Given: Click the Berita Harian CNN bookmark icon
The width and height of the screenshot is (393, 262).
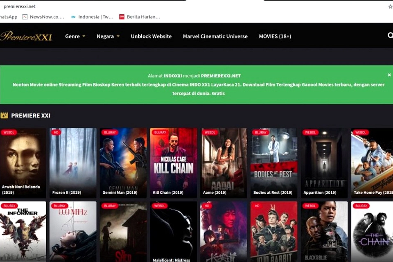Looking at the screenshot, I should (x=122, y=17).
